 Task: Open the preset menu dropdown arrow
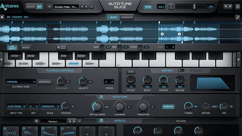coord(49,7)
